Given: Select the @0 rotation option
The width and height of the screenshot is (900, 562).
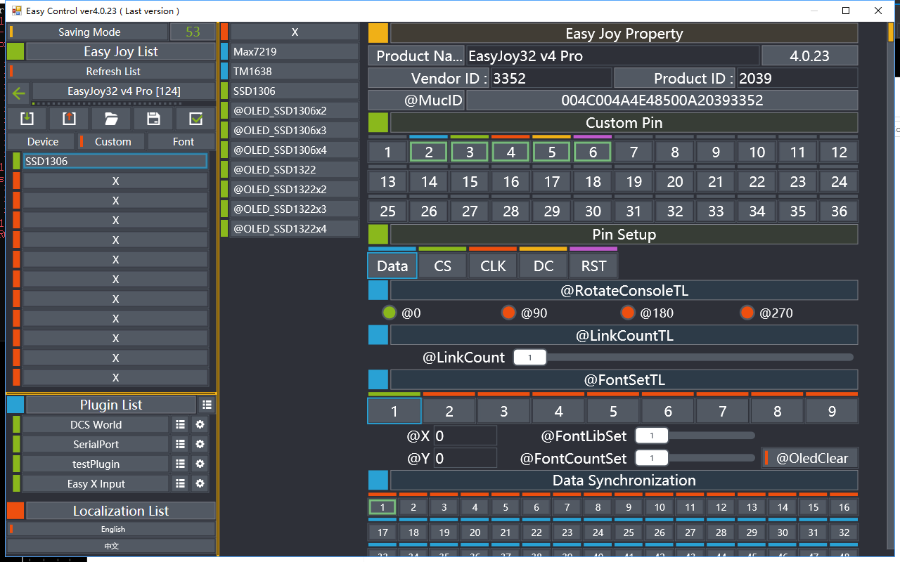Looking at the screenshot, I should [389, 313].
